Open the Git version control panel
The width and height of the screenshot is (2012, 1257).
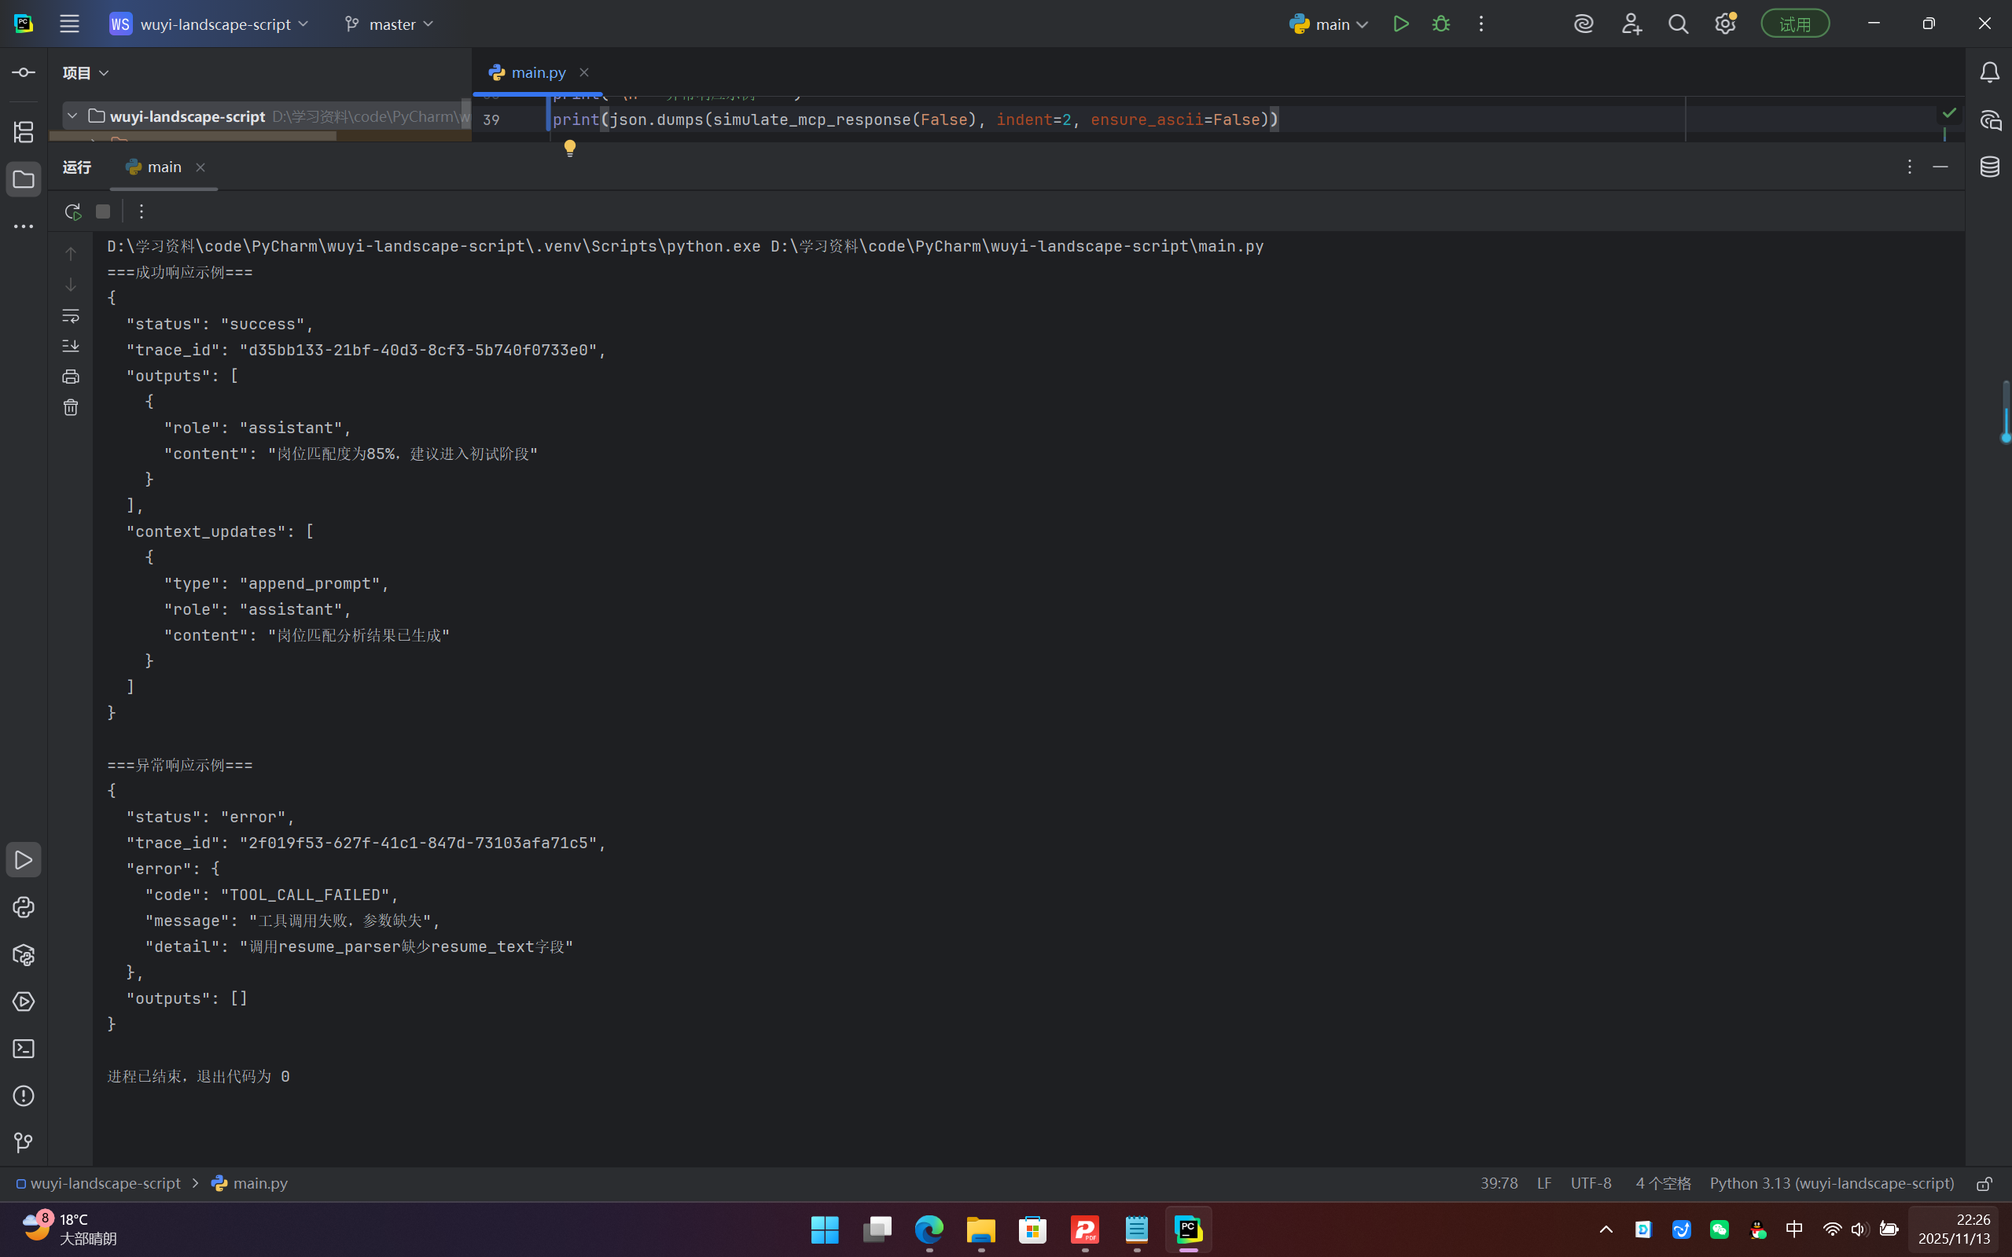click(x=24, y=1143)
